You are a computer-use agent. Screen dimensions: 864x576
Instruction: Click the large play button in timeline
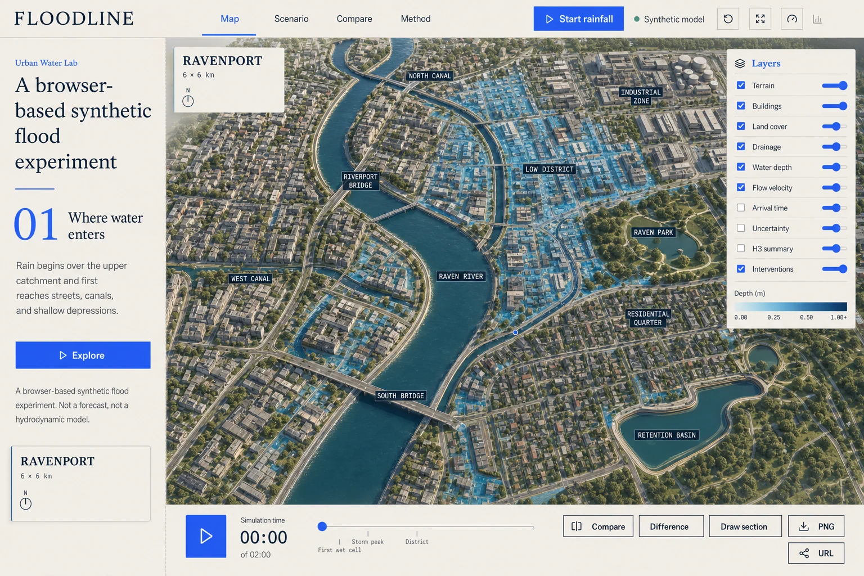pos(206,536)
